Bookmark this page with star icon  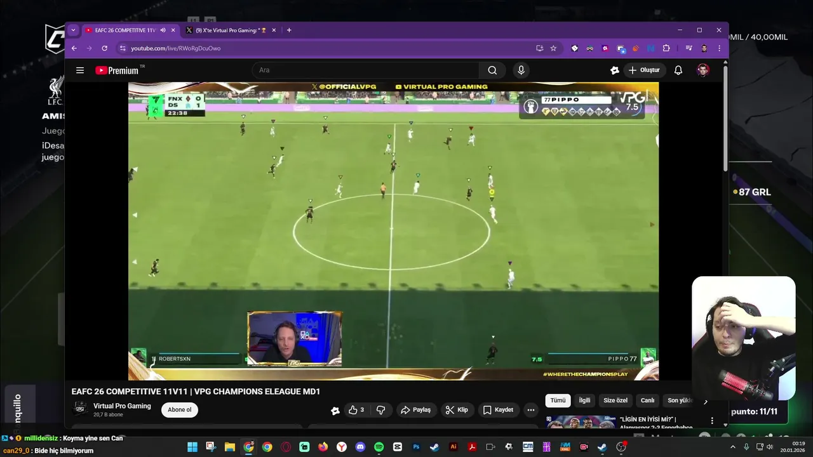tap(553, 48)
